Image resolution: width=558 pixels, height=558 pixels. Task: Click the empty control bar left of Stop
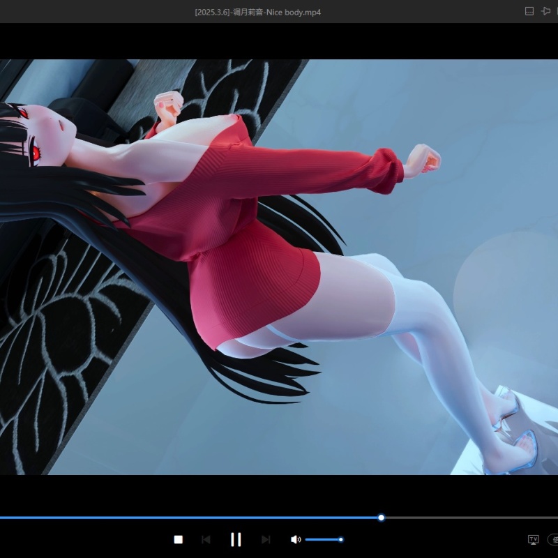[84, 539]
